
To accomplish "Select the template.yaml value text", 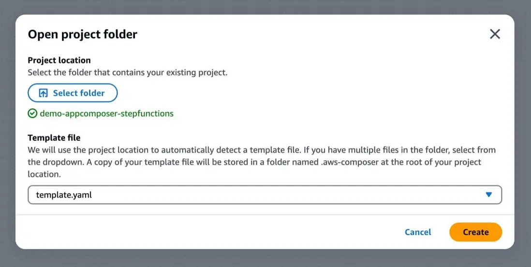I will click(x=64, y=195).
